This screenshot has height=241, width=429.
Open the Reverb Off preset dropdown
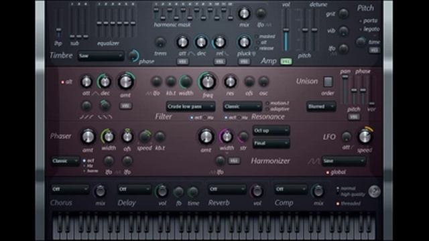pos(227,189)
